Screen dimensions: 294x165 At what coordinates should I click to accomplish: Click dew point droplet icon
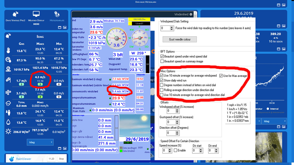[8, 122]
